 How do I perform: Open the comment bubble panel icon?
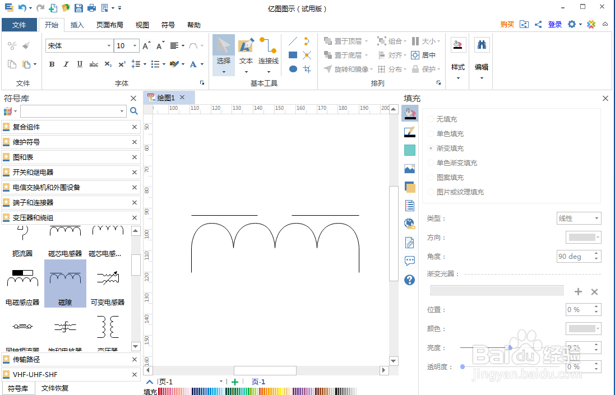point(409,261)
